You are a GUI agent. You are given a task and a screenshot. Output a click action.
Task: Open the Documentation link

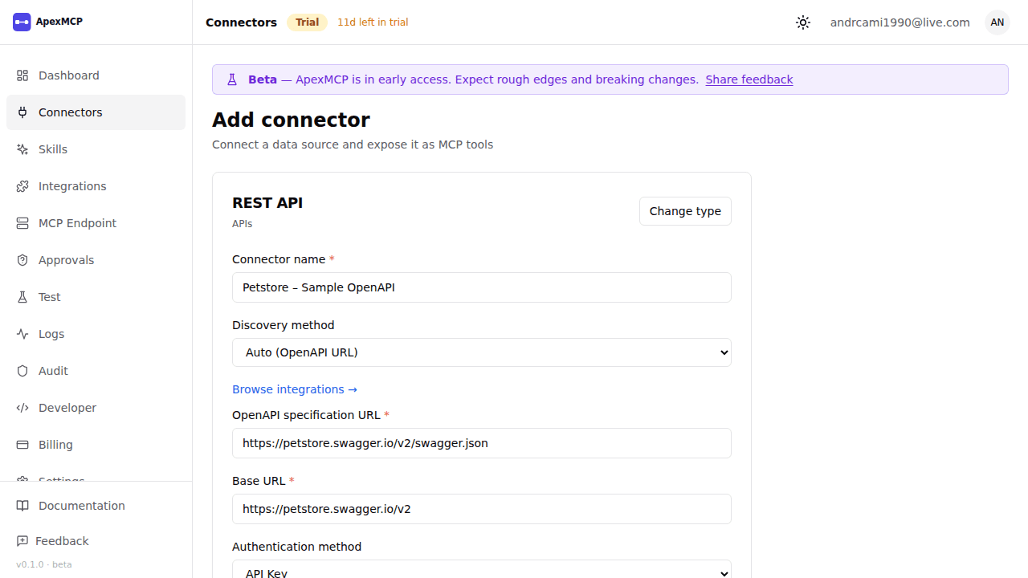point(96,506)
